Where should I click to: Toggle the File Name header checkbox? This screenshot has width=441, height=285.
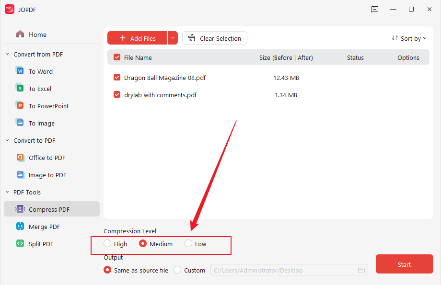coord(116,57)
